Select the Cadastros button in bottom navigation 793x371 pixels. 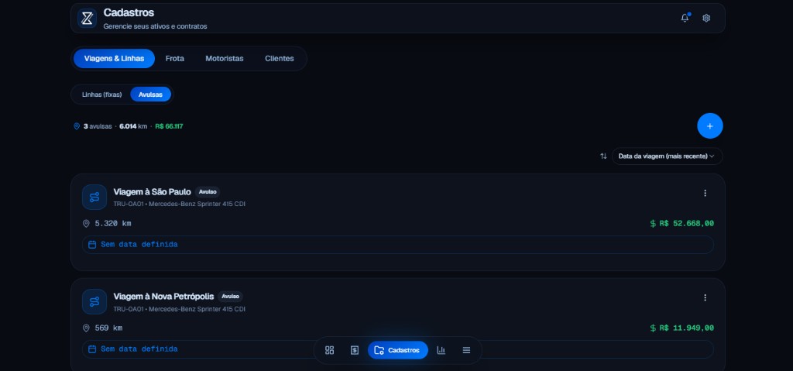point(397,350)
